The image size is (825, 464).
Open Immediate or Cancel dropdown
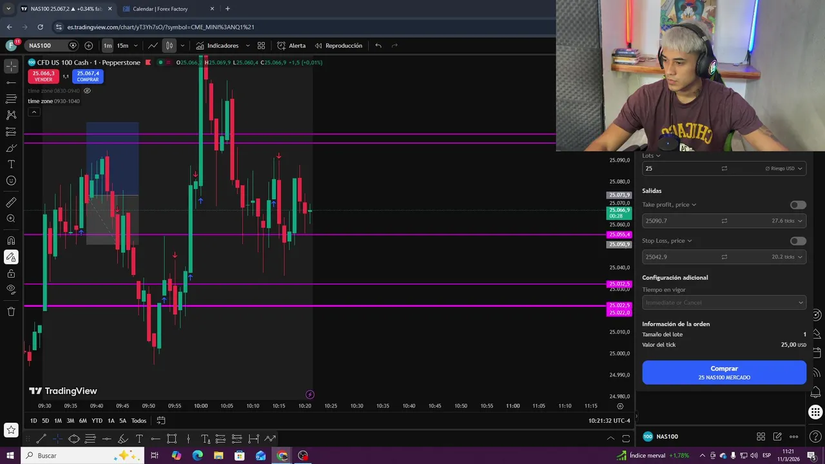point(724,303)
